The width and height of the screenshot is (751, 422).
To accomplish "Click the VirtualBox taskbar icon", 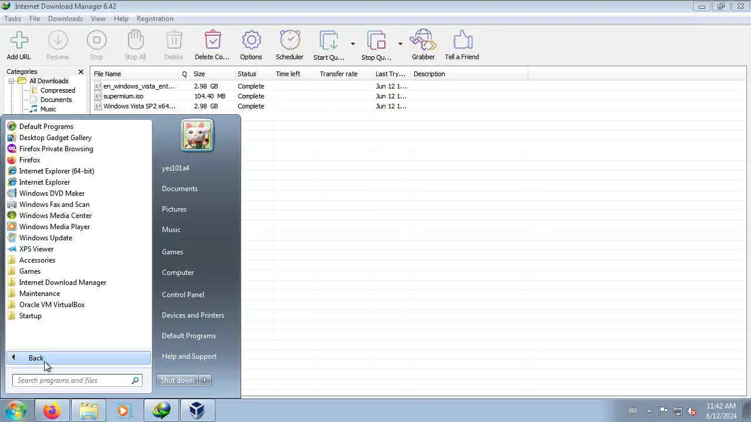I will (197, 410).
